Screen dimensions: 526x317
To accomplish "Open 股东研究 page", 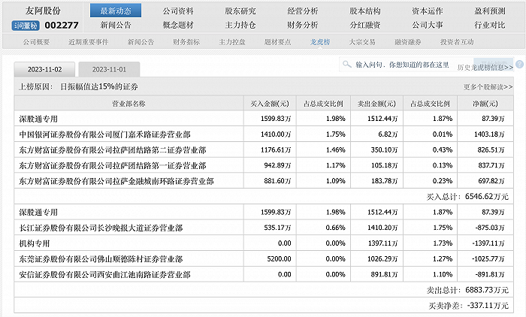I will [x=240, y=11].
